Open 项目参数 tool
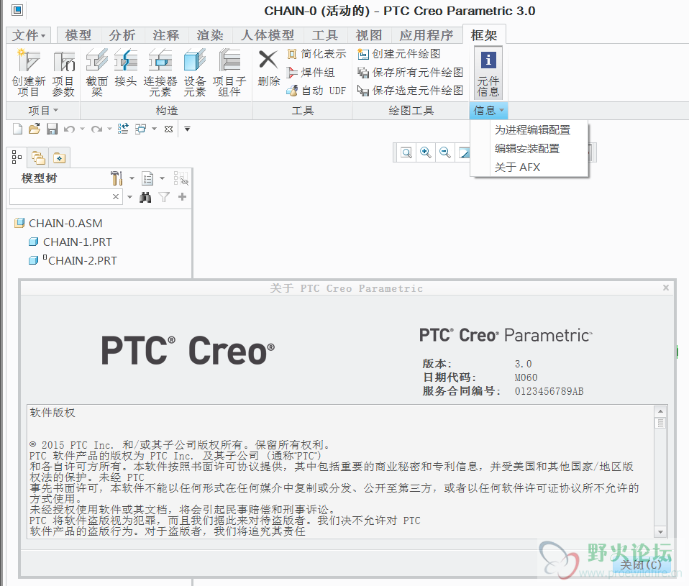The width and height of the screenshot is (689, 586). point(63,73)
